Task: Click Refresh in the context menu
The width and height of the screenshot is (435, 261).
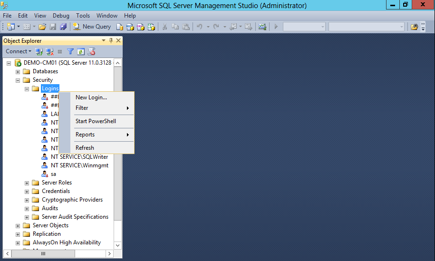Action: pyautogui.click(x=85, y=148)
